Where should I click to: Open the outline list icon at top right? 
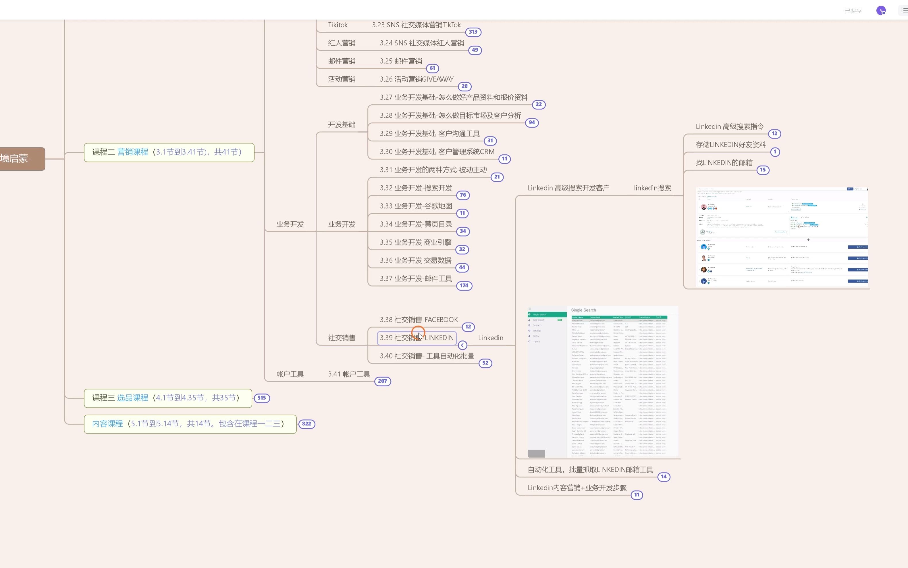point(904,11)
